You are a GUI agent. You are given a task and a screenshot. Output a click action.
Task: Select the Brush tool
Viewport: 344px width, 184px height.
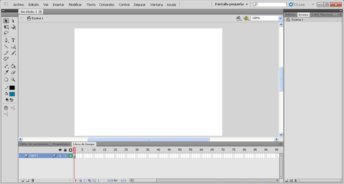point(13,53)
